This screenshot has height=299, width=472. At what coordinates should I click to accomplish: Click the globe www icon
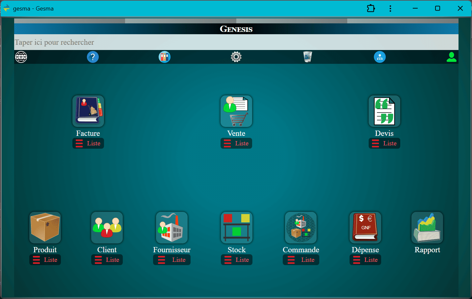[21, 57]
